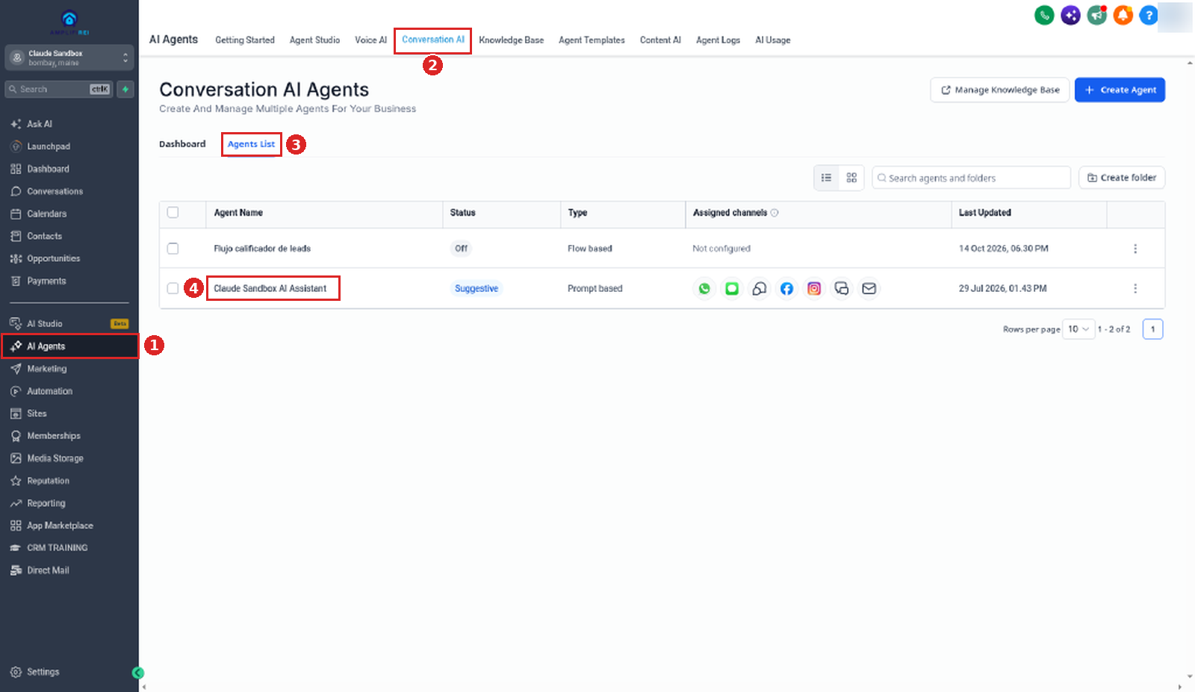
Task: Open the orange notifications bell
Action: [1123, 15]
